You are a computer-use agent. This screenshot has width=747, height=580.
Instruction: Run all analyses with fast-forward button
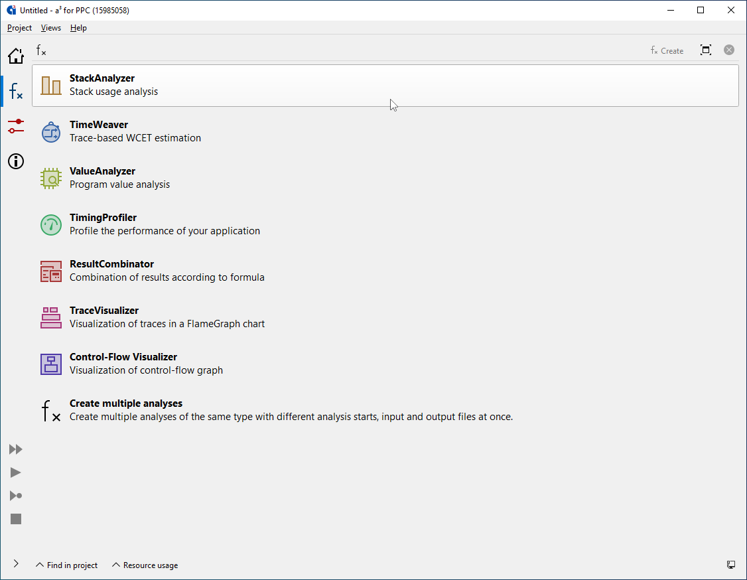tap(16, 449)
